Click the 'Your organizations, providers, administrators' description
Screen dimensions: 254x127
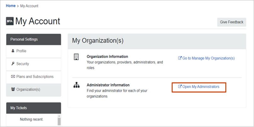click(x=125, y=65)
